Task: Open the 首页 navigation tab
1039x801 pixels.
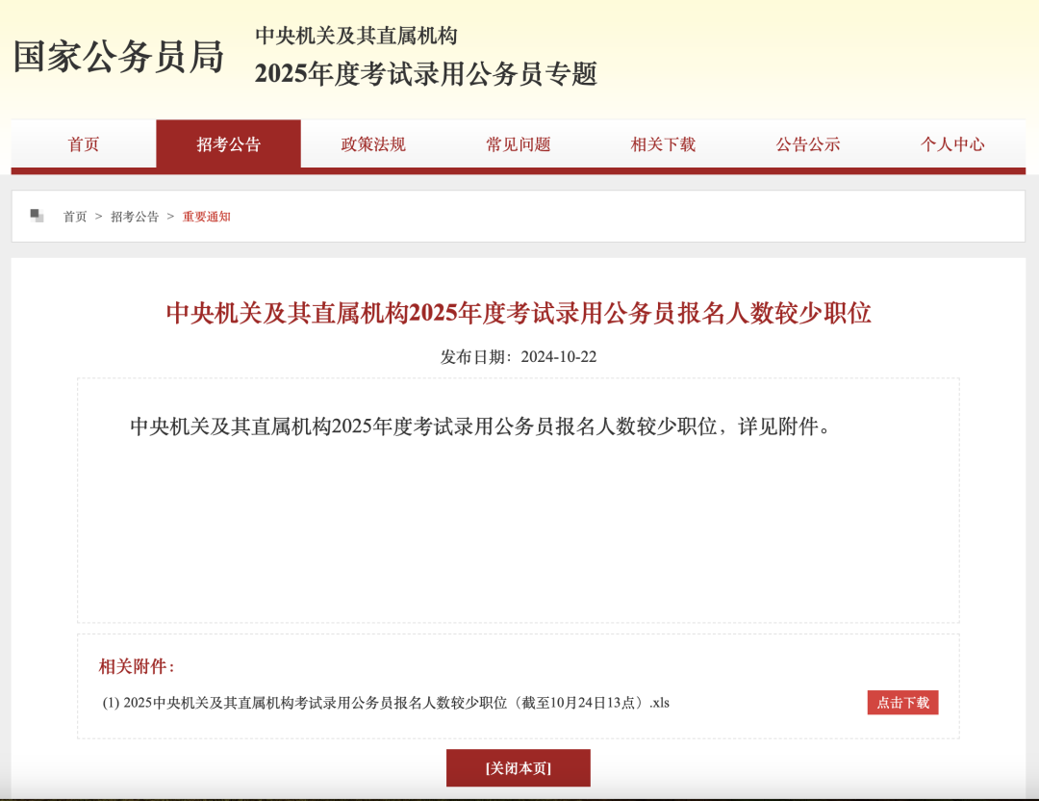Action: click(84, 143)
